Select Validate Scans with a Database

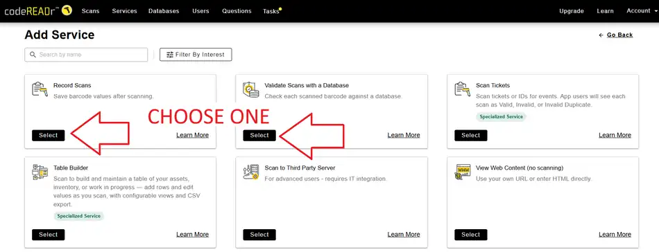259,135
